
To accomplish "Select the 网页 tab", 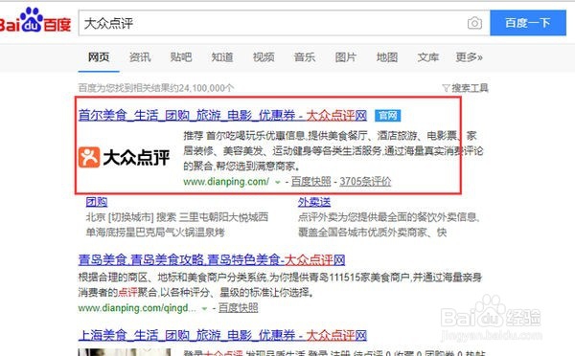I will 99,57.
